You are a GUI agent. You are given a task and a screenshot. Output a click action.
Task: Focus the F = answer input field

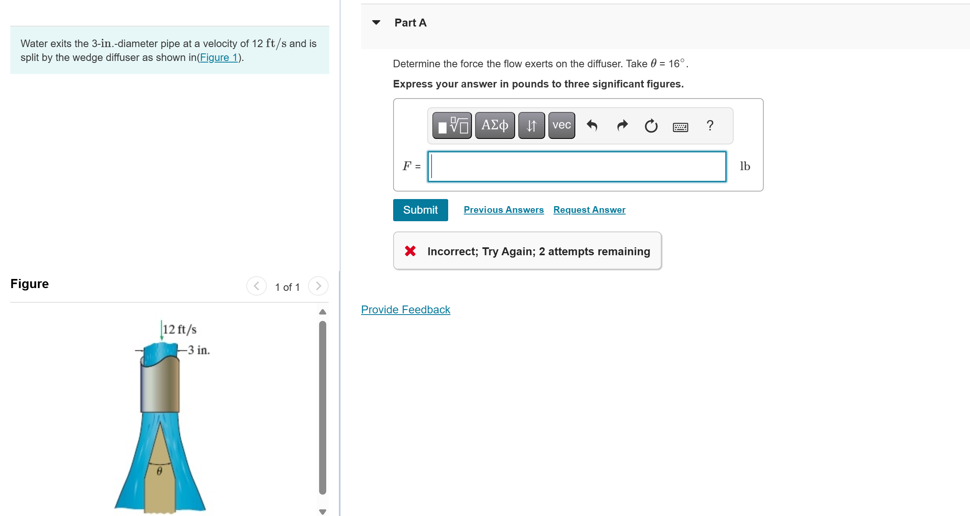576,167
